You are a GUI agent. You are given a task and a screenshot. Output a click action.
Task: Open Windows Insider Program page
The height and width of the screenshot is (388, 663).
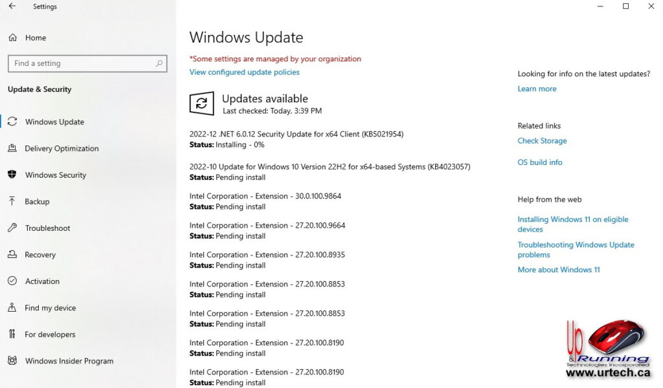[69, 361]
